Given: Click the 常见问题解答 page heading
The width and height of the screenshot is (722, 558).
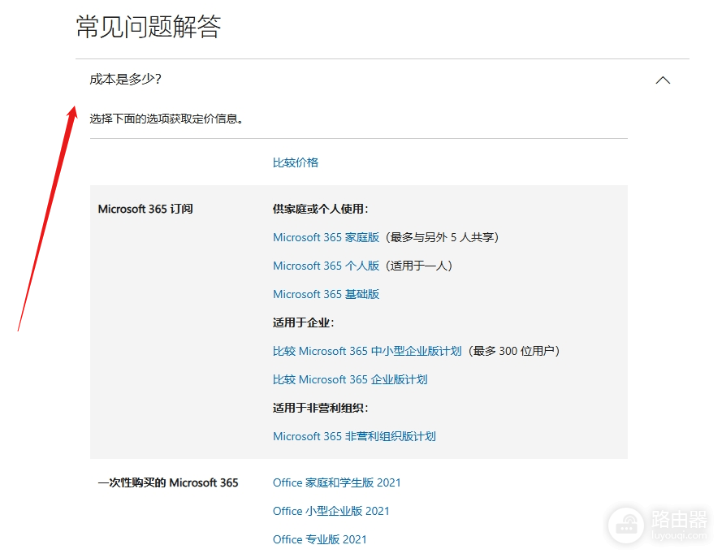Looking at the screenshot, I should tap(149, 26).
